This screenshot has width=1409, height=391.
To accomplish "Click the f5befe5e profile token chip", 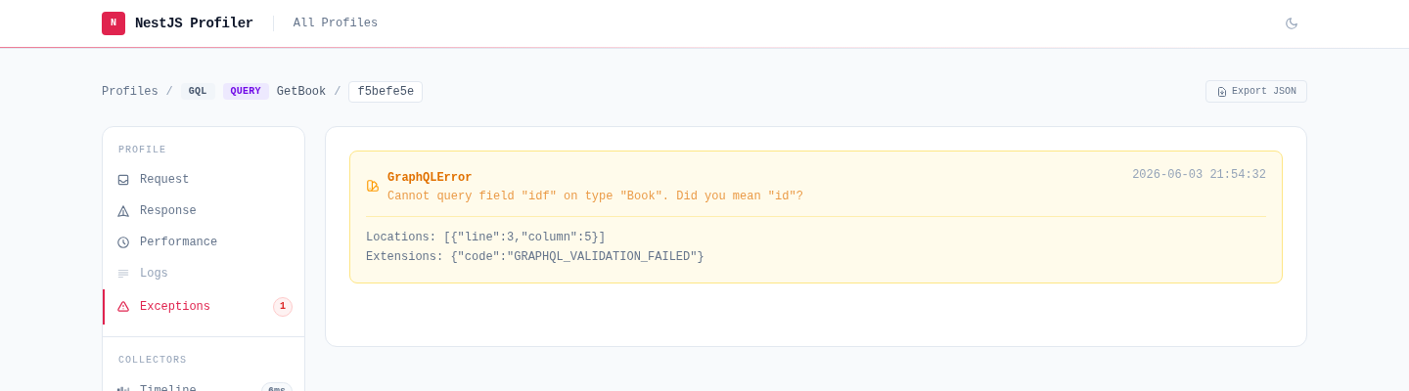I will [386, 92].
